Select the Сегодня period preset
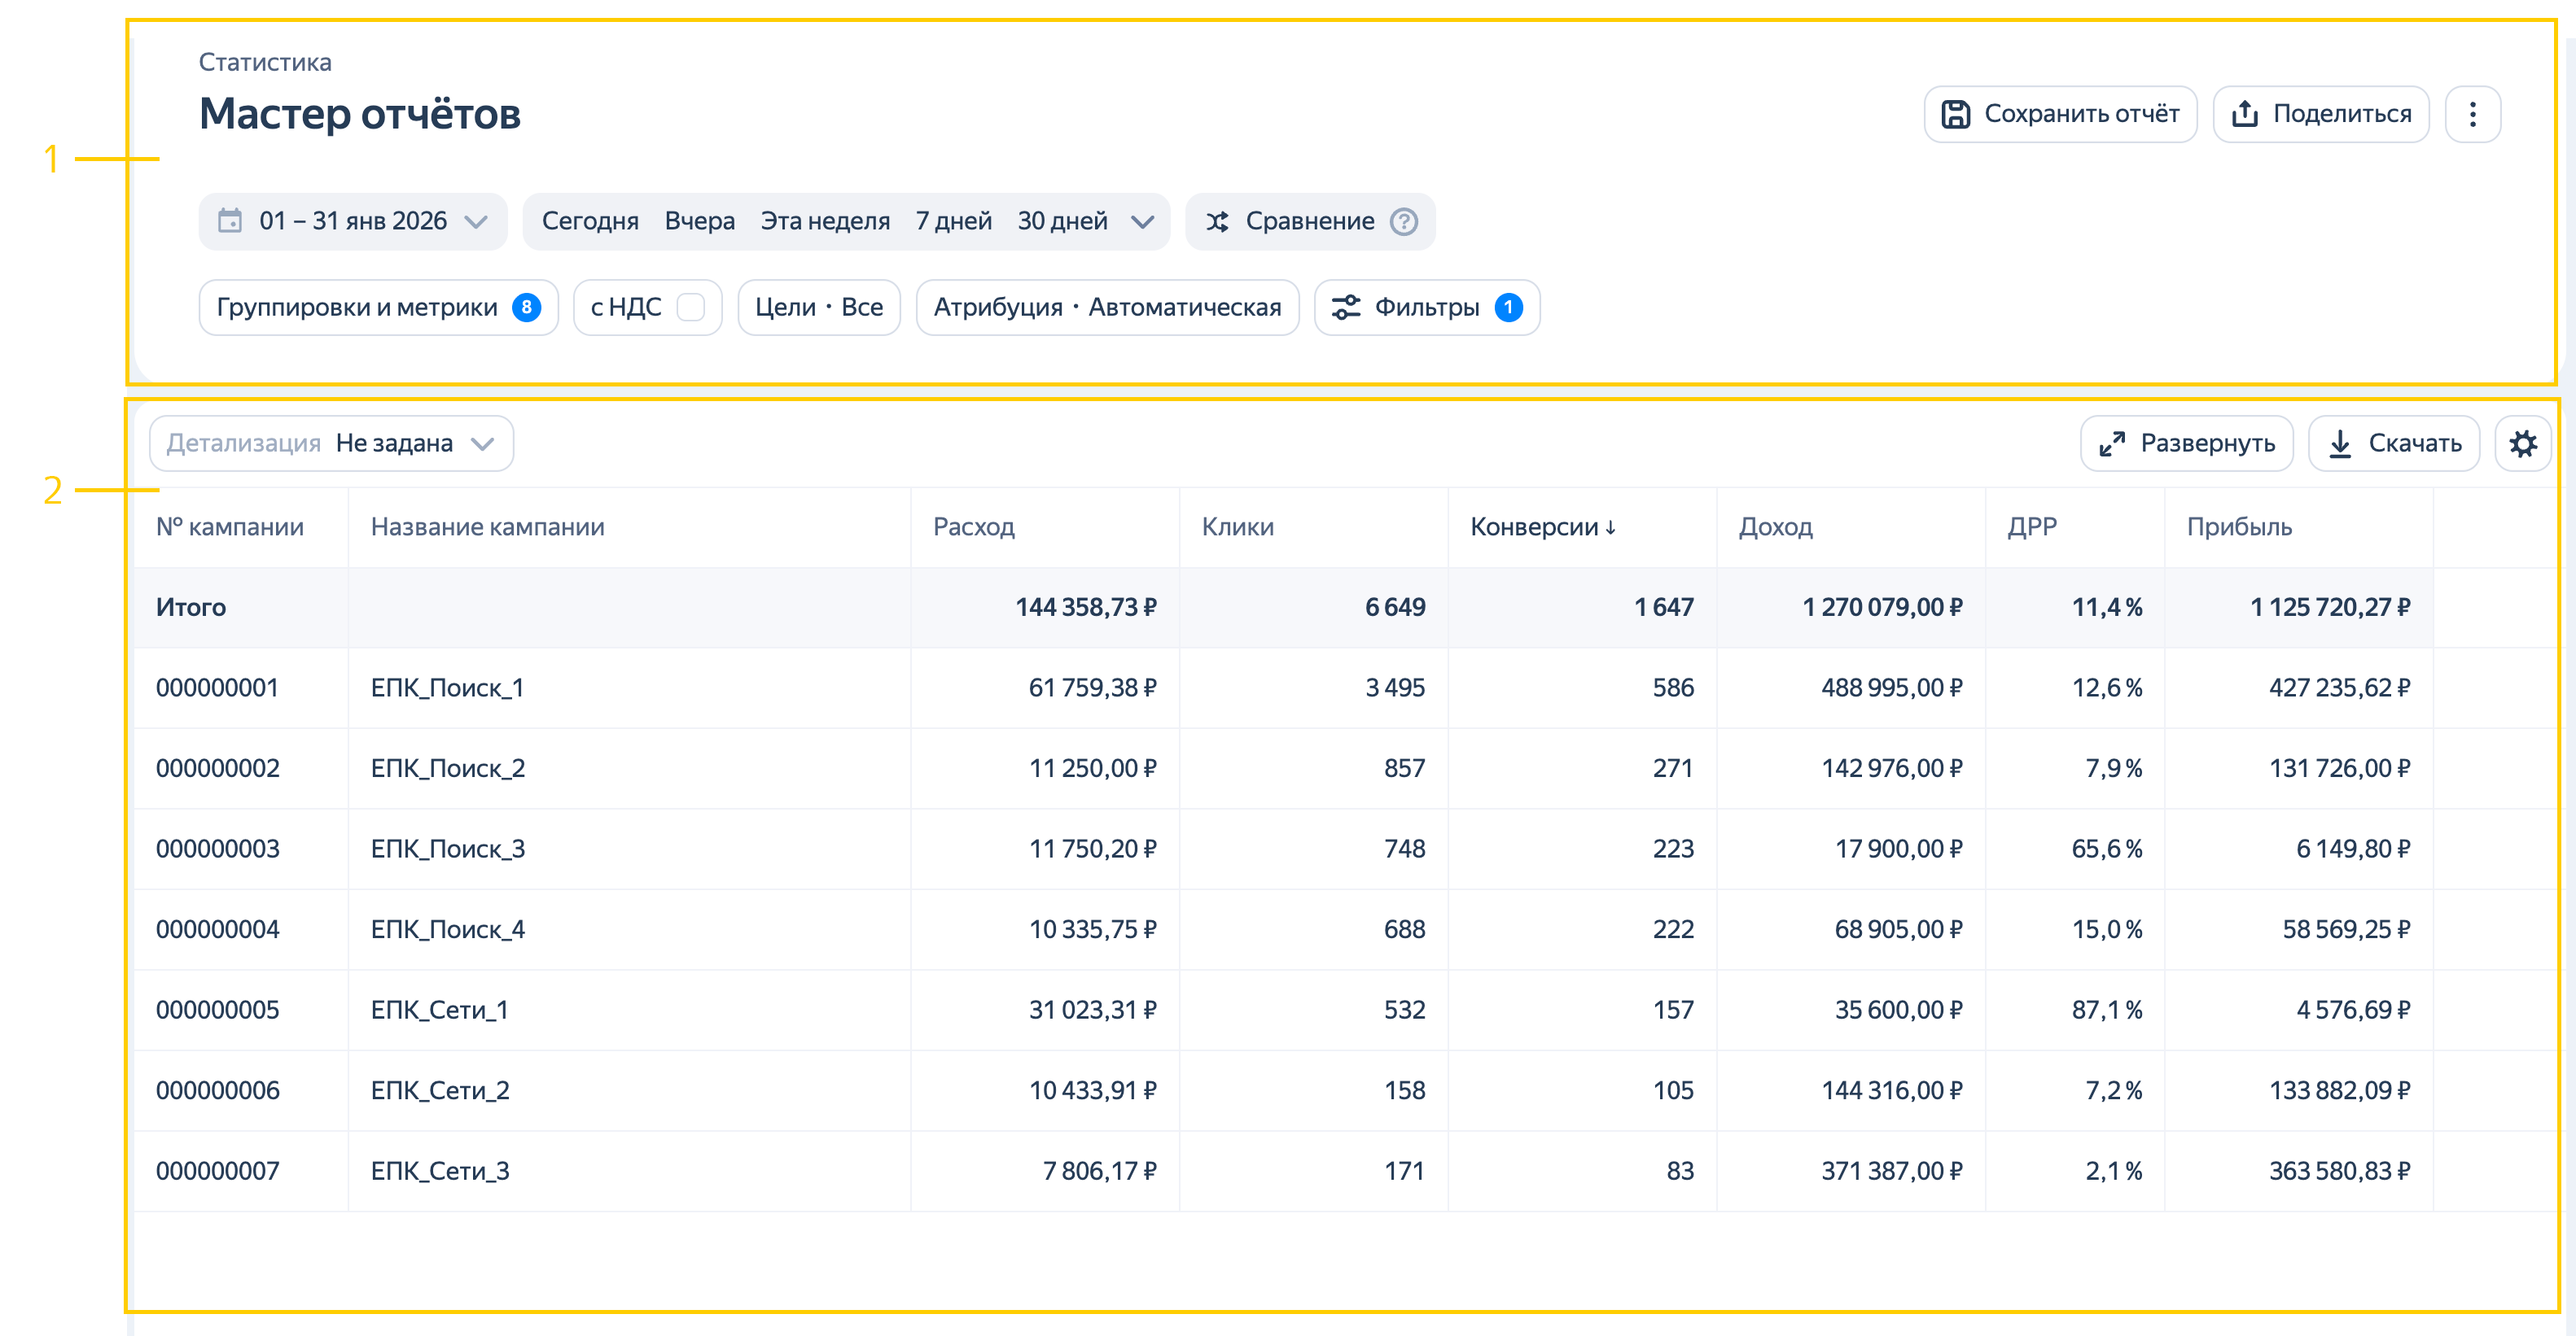The image size is (2576, 1336). 590,220
